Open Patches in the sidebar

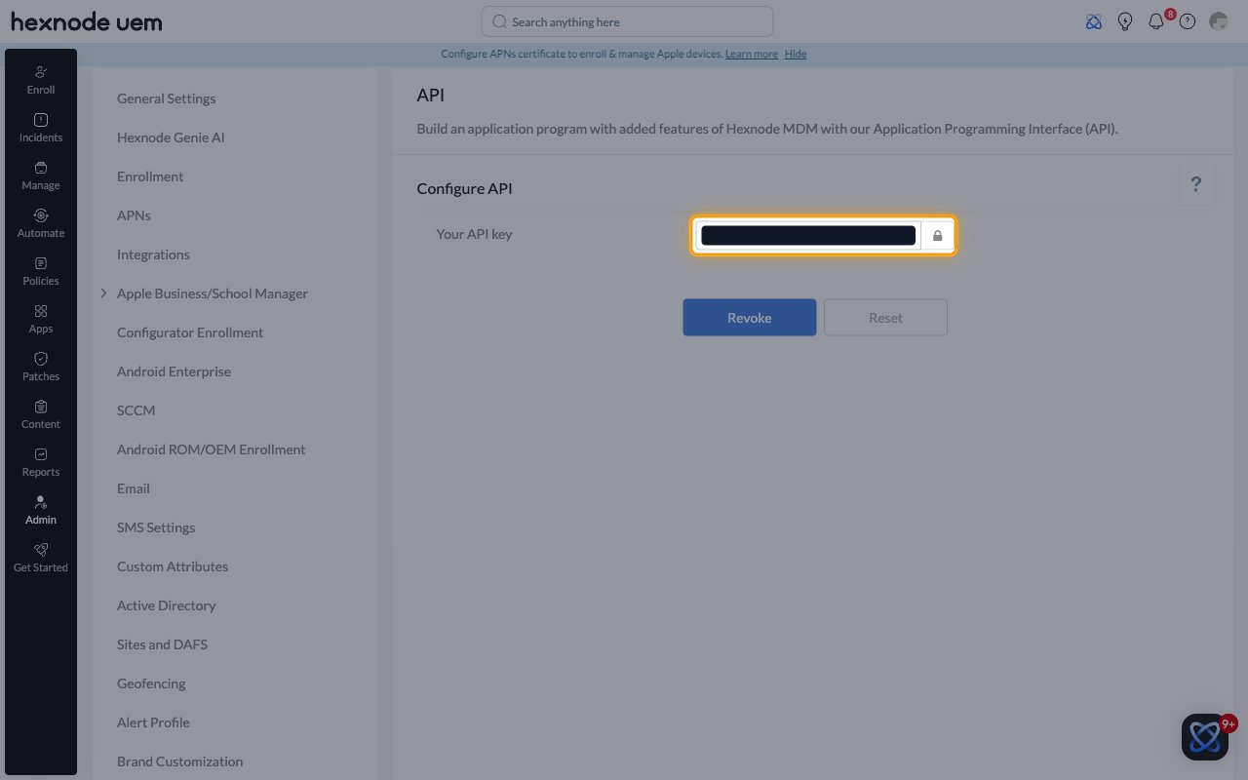(x=41, y=367)
